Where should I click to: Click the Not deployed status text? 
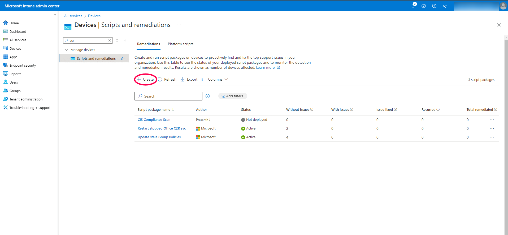tap(257, 120)
